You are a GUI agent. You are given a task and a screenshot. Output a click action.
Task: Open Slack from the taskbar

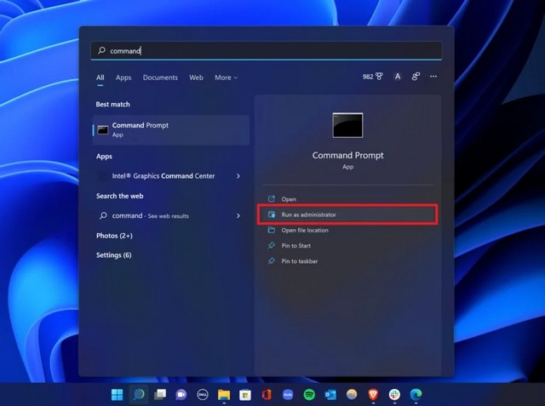[395, 395]
